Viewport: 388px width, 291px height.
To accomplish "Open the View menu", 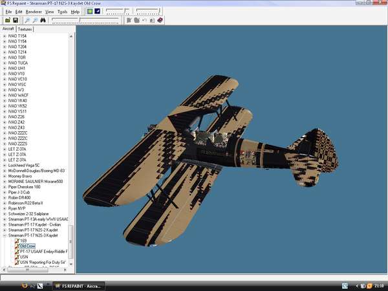I will point(50,12).
